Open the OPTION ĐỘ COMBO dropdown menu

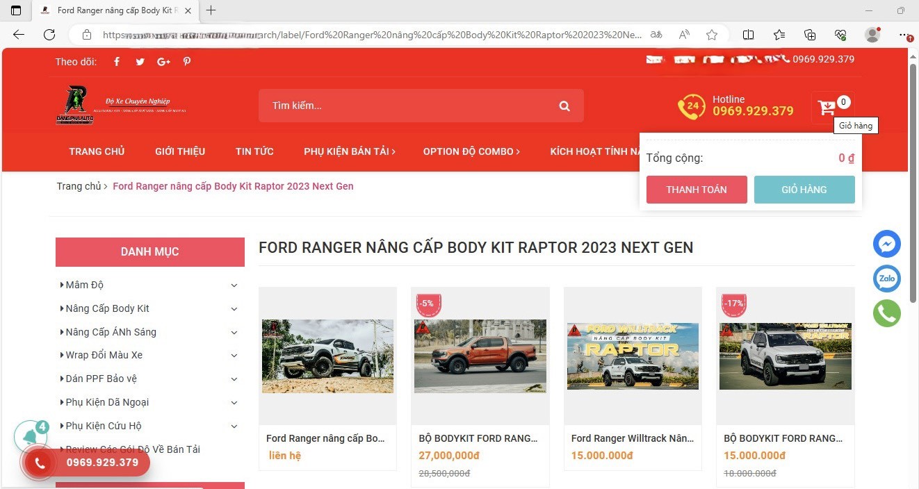click(471, 151)
